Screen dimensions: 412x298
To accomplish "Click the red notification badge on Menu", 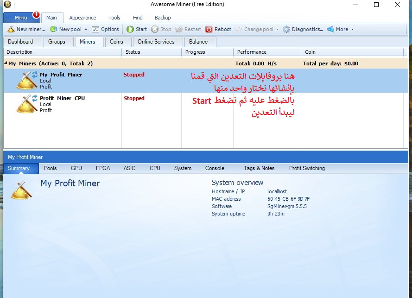I will (x=36, y=15).
